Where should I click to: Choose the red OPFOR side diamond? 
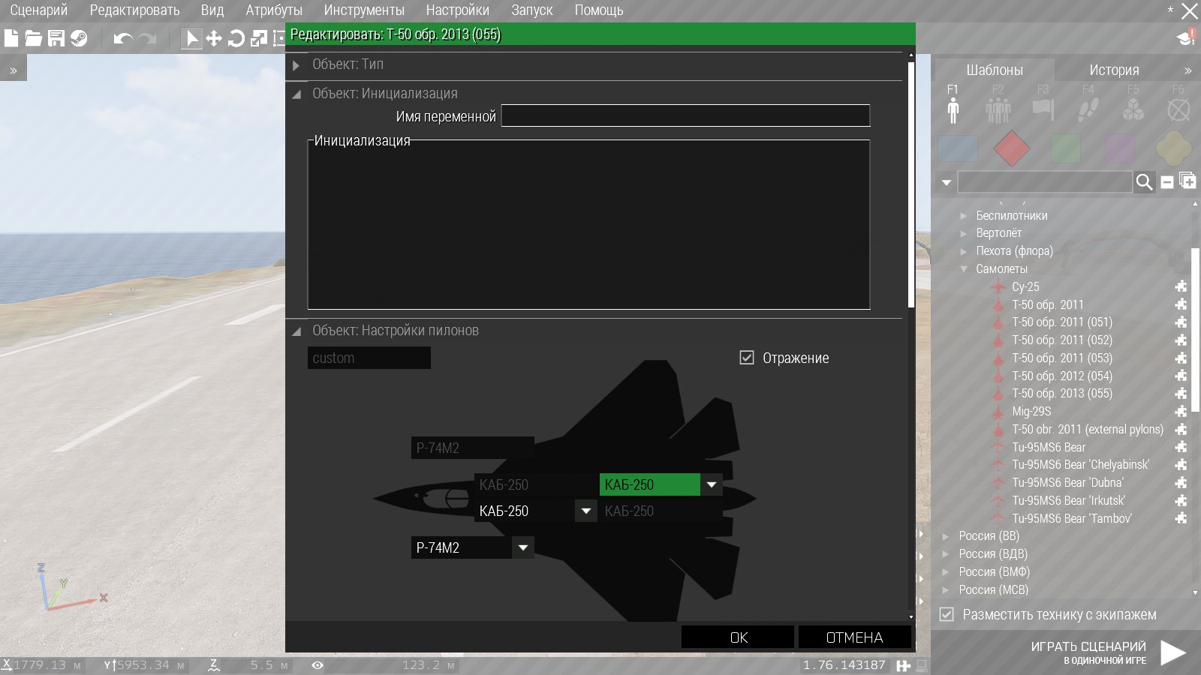tap(1011, 148)
